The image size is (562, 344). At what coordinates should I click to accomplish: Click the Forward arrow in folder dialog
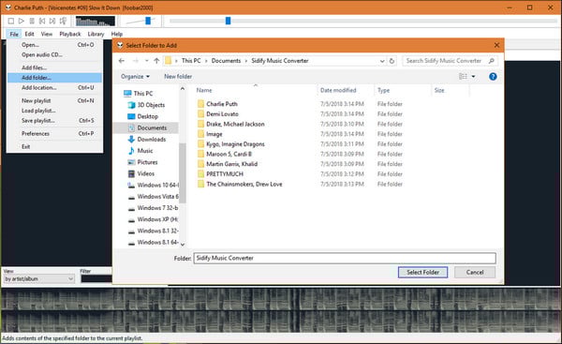(135, 61)
